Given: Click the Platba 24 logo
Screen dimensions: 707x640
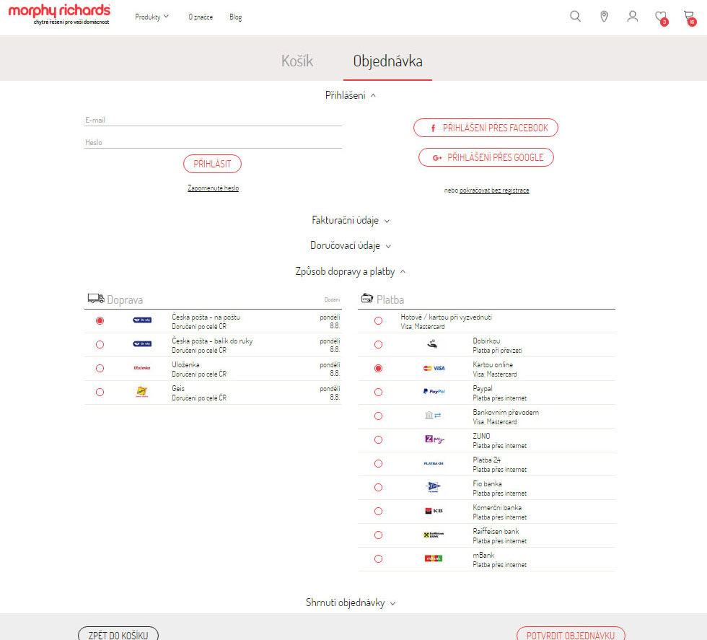Looking at the screenshot, I should [x=434, y=463].
